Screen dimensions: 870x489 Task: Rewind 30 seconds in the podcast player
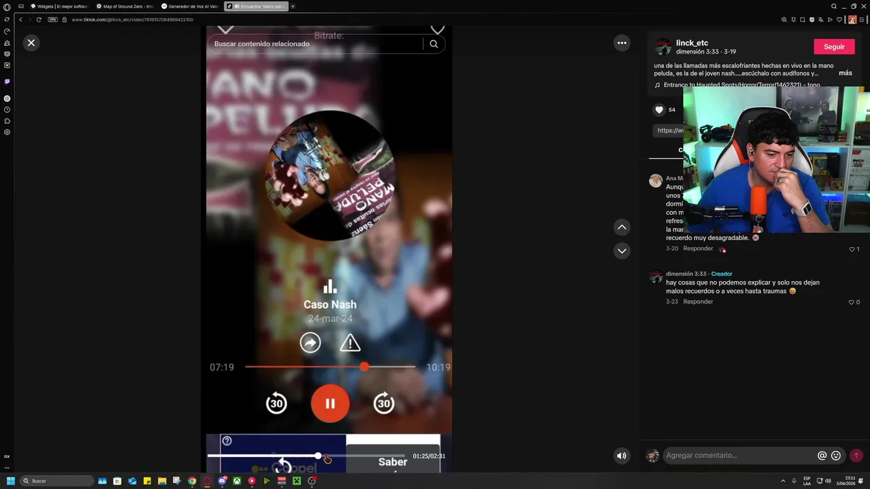(x=276, y=403)
